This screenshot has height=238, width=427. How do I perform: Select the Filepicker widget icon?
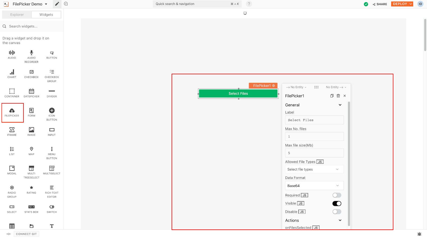12,111
